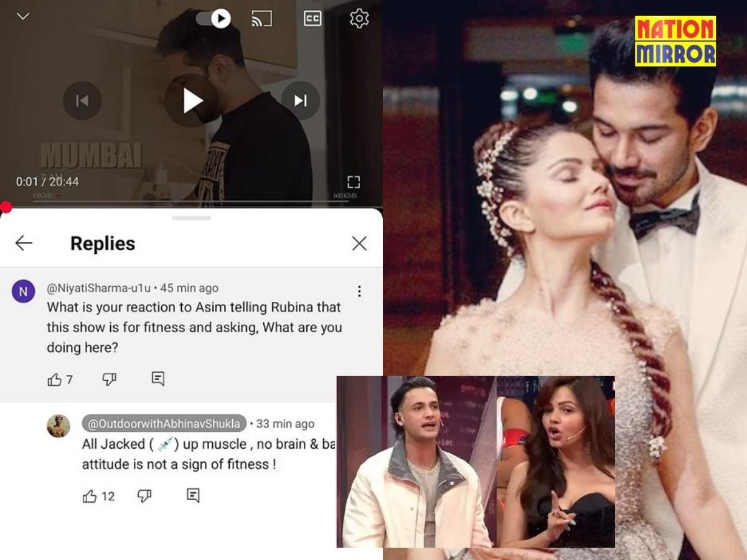The image size is (747, 560).
Task: Tap the fullscreen icon on the player
Action: pyautogui.click(x=355, y=182)
